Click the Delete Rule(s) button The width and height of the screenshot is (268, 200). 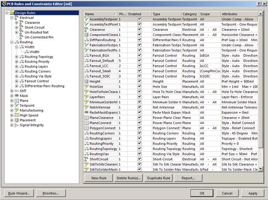(129, 178)
